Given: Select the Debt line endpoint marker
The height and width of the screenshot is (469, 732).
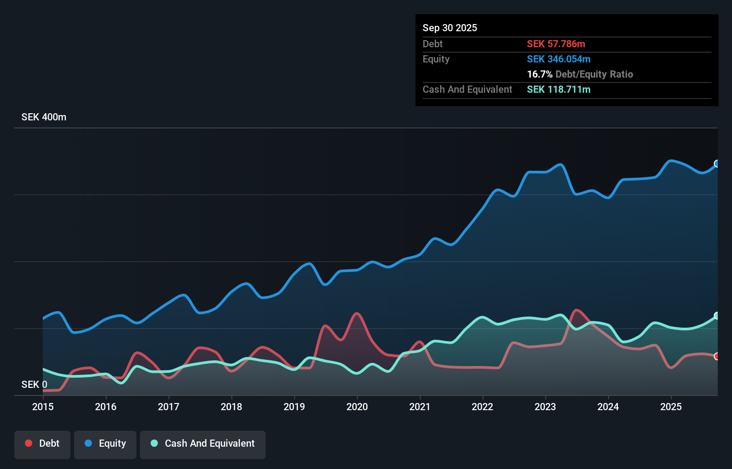Looking at the screenshot, I should coord(716,357).
